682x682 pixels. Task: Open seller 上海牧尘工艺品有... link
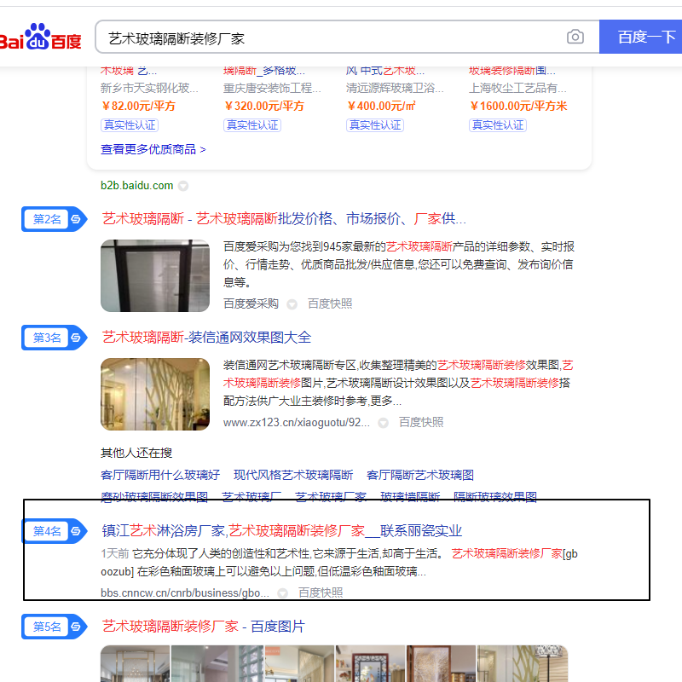[x=517, y=89]
